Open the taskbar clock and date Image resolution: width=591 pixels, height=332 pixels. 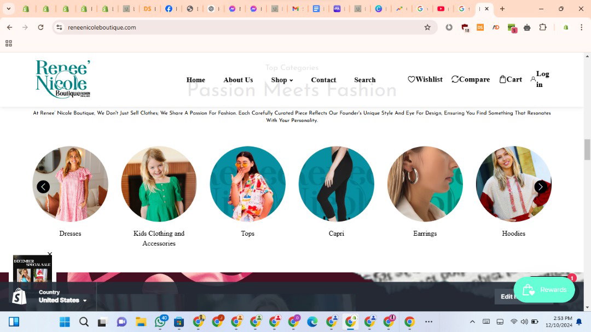click(559, 322)
